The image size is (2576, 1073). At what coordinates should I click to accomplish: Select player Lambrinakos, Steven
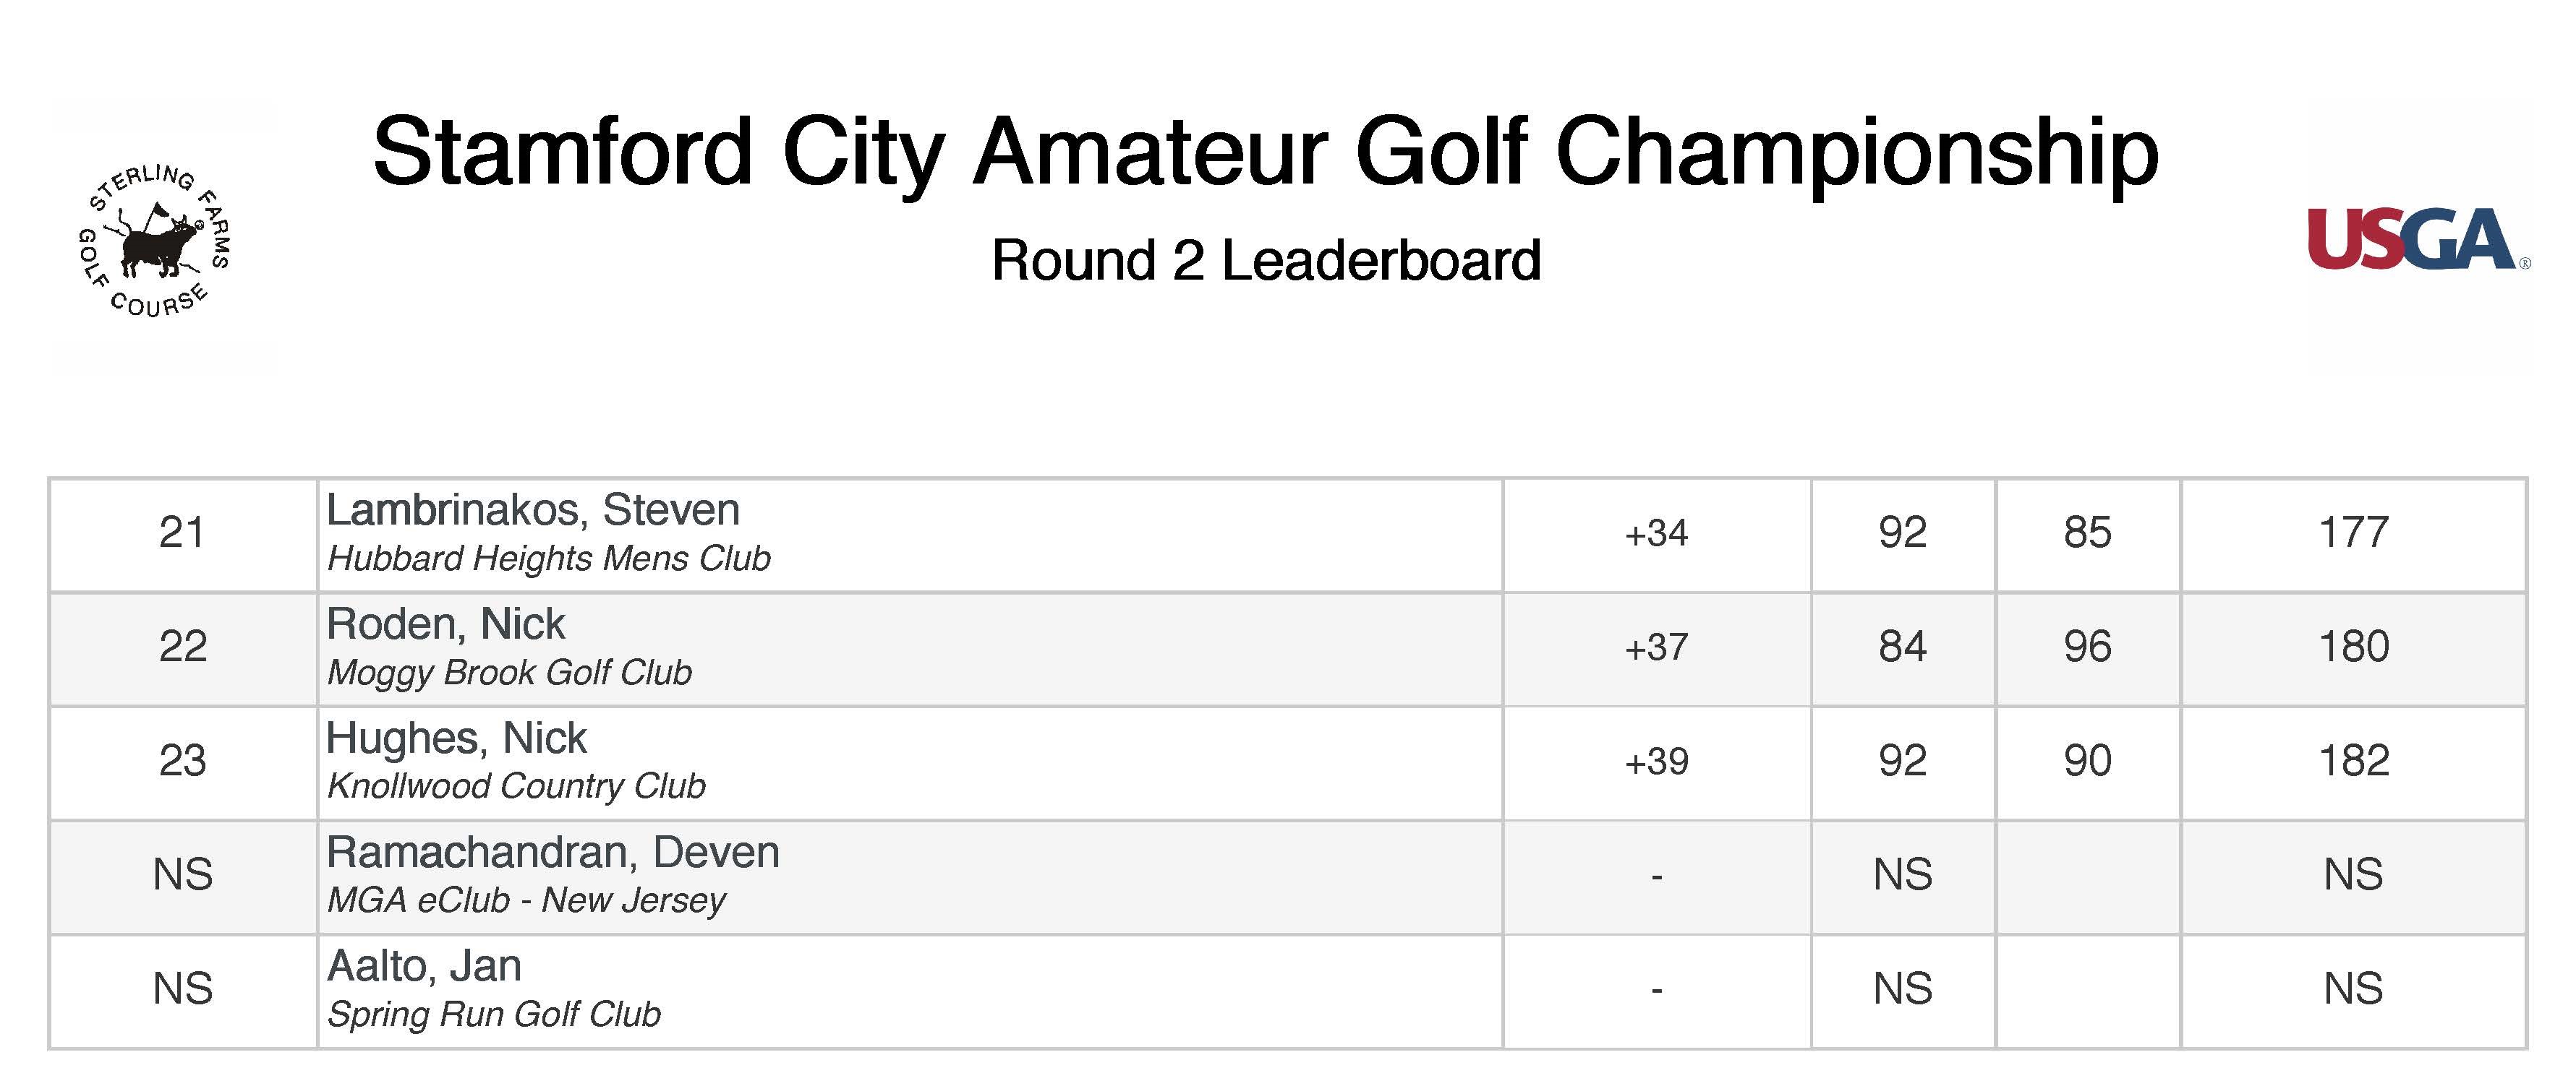533,511
